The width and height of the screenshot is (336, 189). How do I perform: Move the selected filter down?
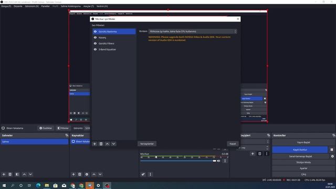point(113,144)
